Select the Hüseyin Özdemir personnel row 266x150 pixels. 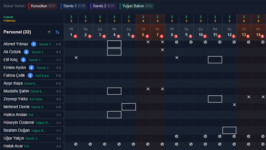point(32,123)
